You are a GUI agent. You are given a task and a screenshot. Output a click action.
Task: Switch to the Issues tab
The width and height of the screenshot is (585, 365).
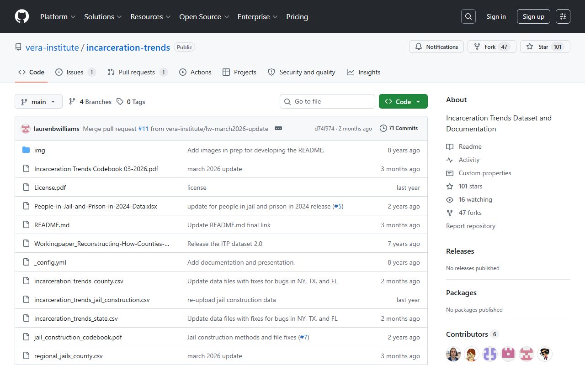75,72
